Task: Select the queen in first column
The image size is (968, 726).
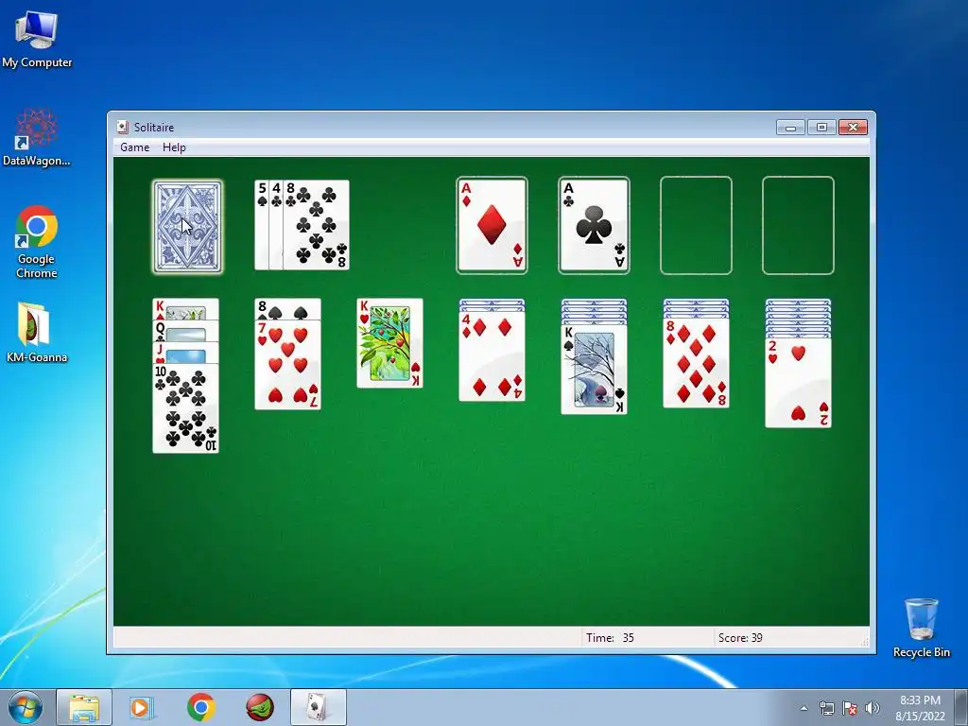Action: 186,331
